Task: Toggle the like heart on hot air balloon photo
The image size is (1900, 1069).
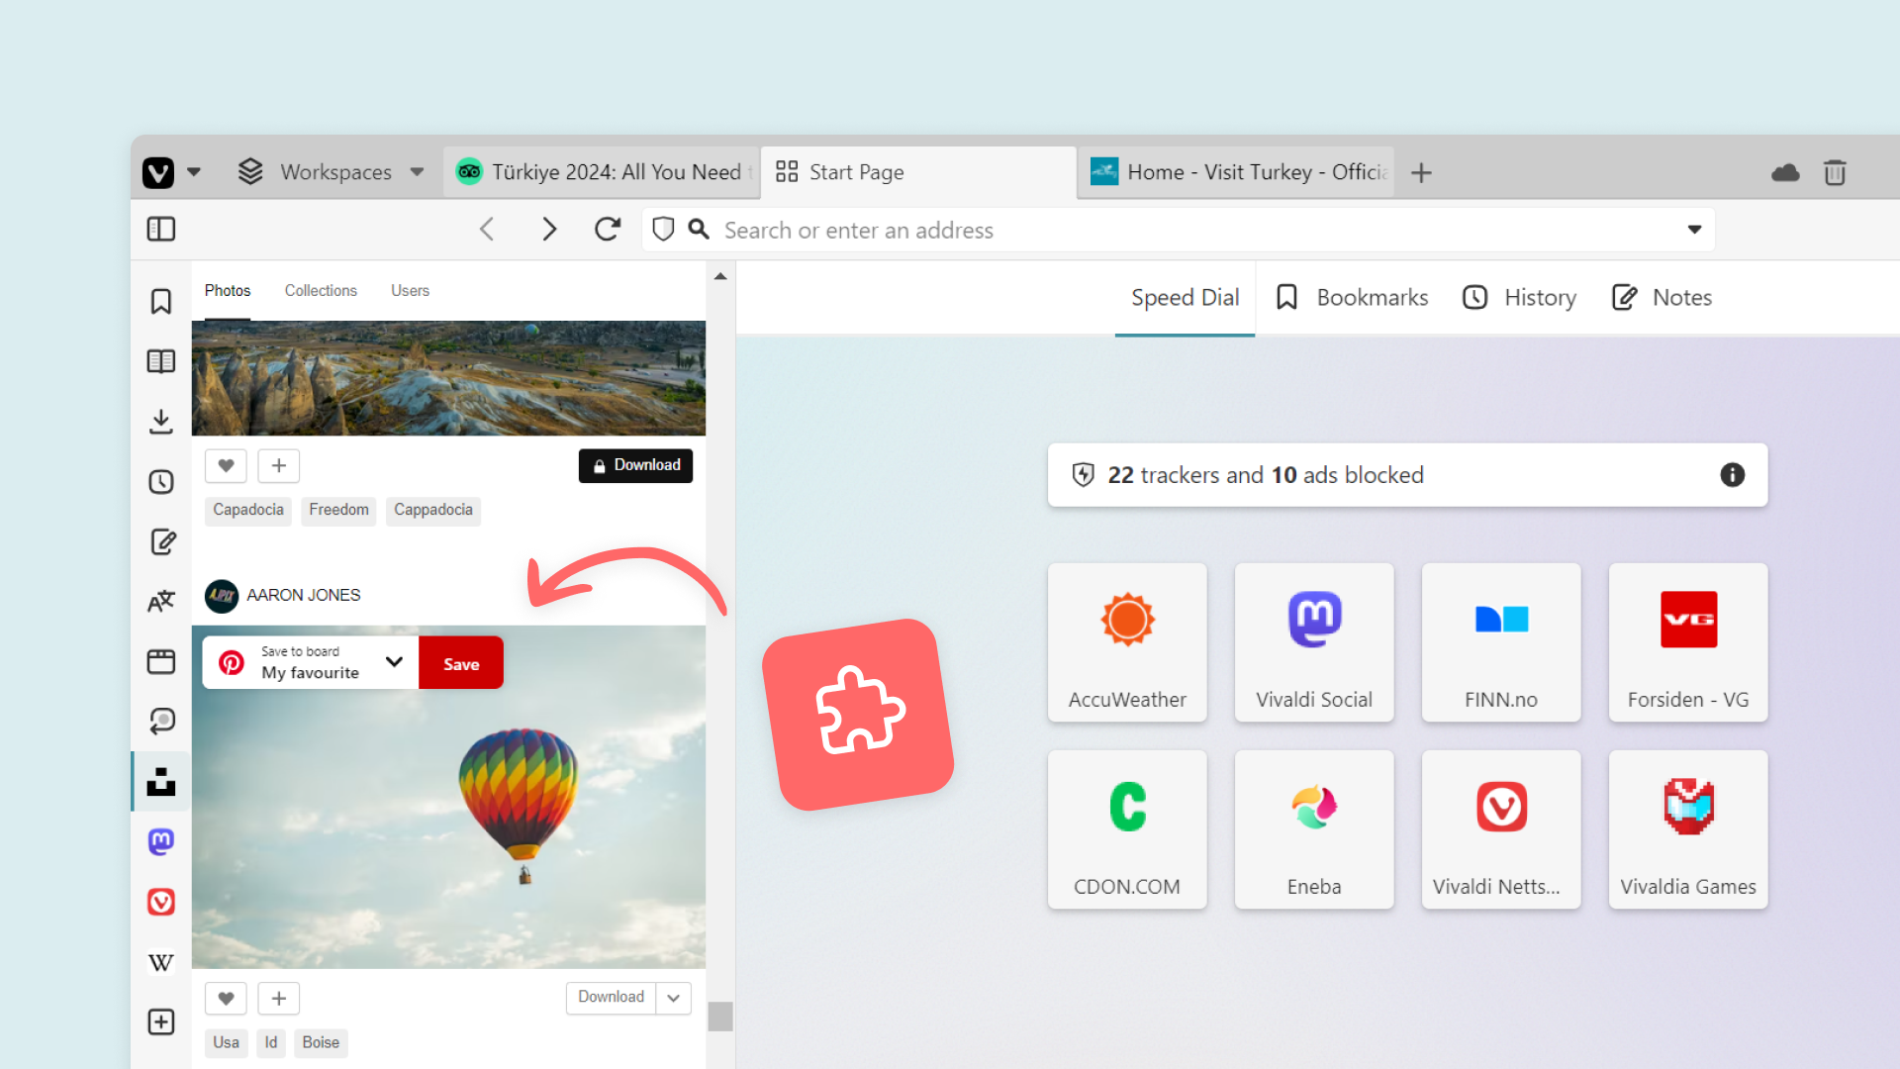Action: 225,999
